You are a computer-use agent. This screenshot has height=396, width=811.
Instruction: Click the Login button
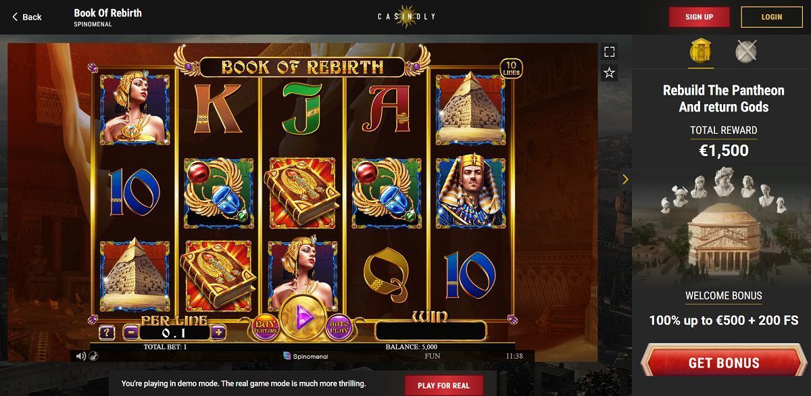[772, 17]
